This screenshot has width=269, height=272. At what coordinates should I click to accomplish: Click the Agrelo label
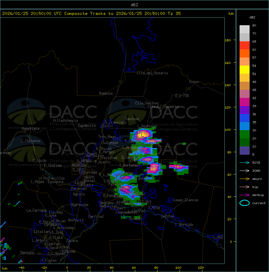(x=79, y=194)
